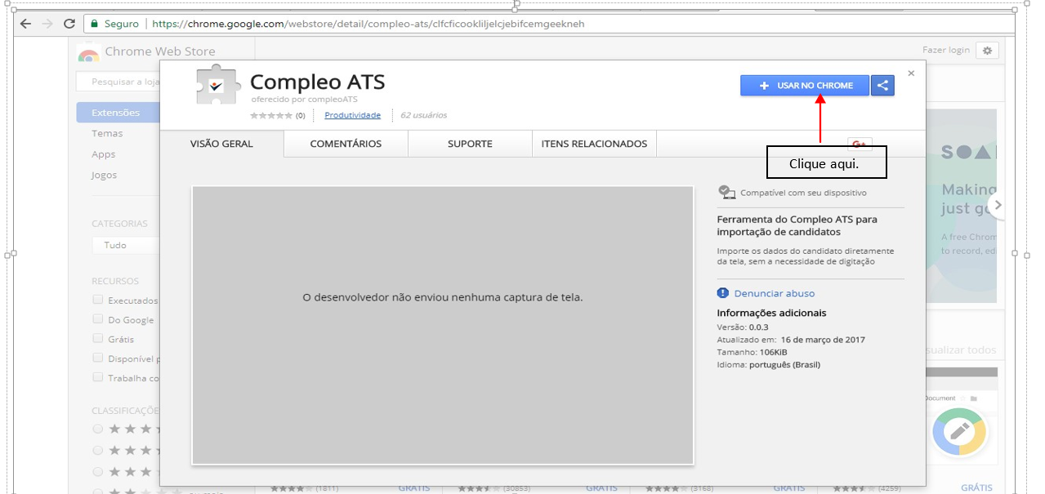1045x494 pixels.
Task: Open the Tudo categories dropdown
Action: 125,245
